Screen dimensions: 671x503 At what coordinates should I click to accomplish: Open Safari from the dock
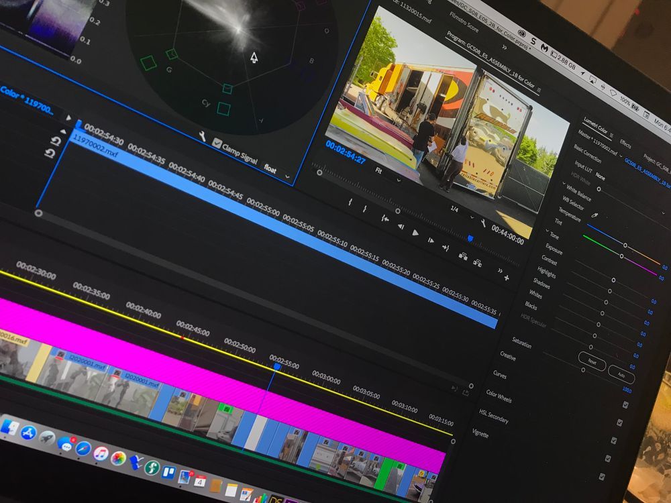83,449
